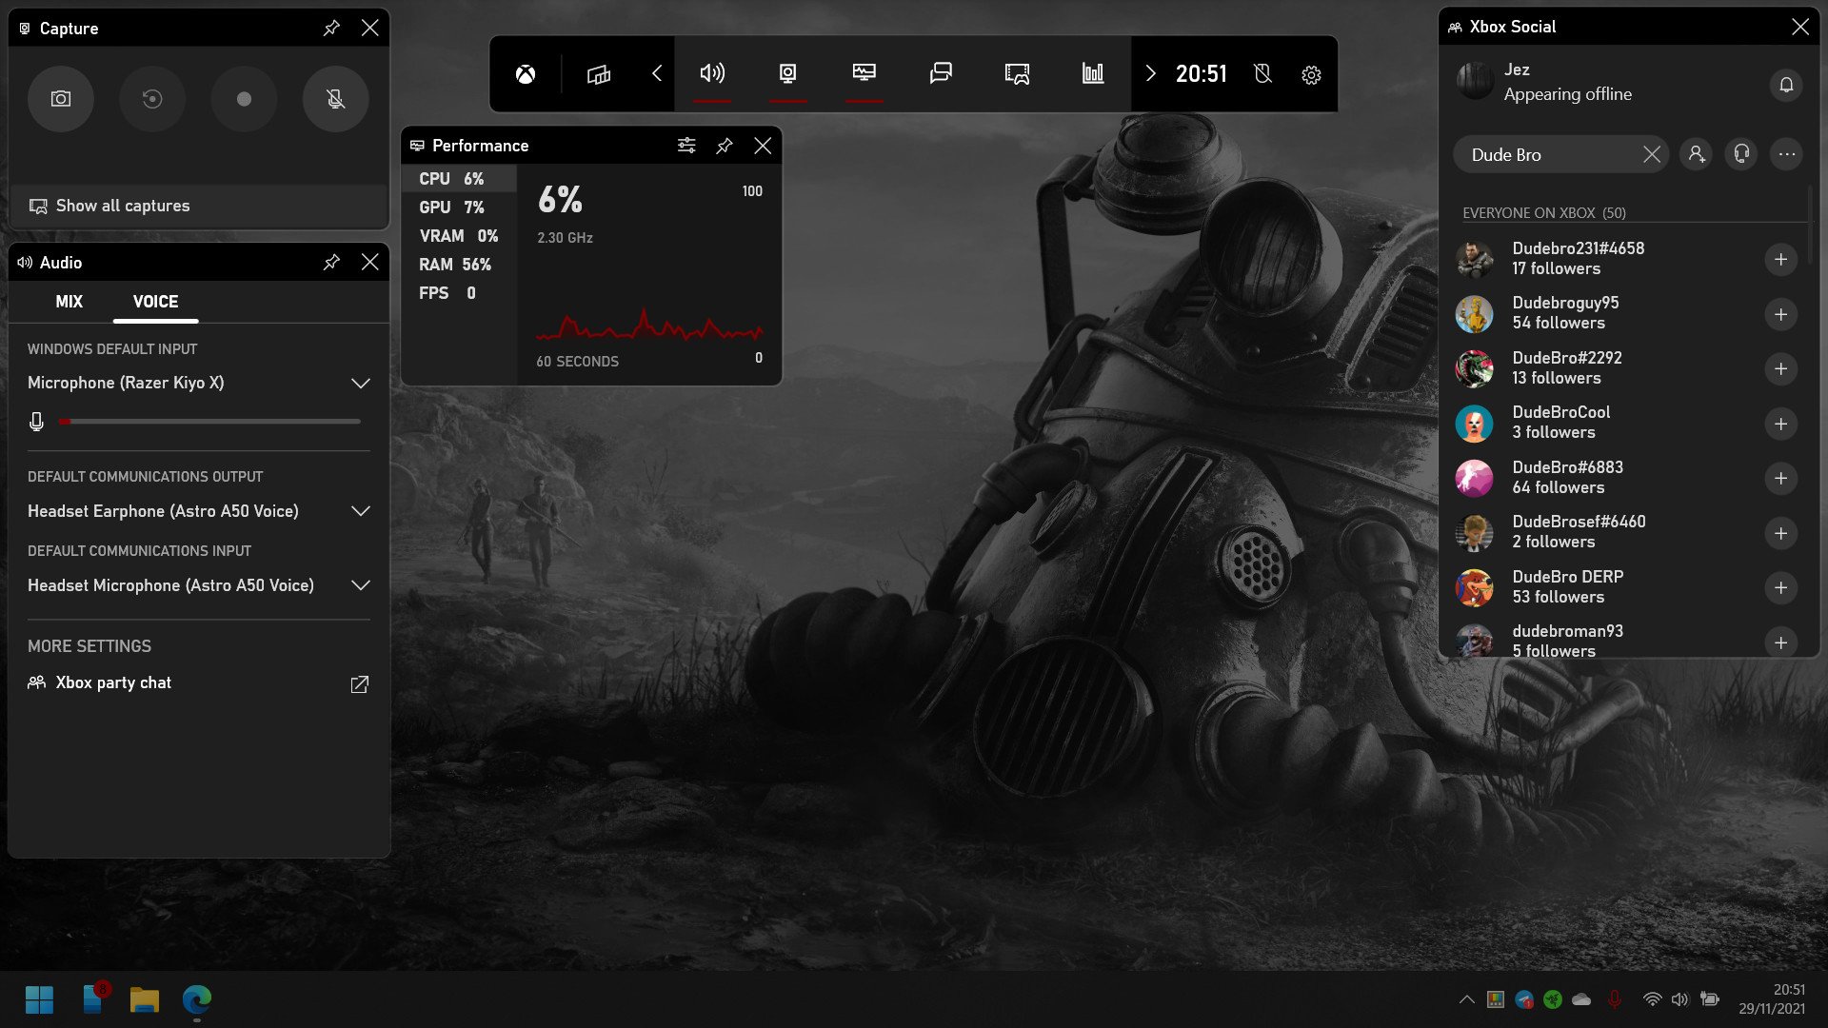Open taskbar clock showing 29/11/2021
The height and width of the screenshot is (1028, 1828).
1772,999
